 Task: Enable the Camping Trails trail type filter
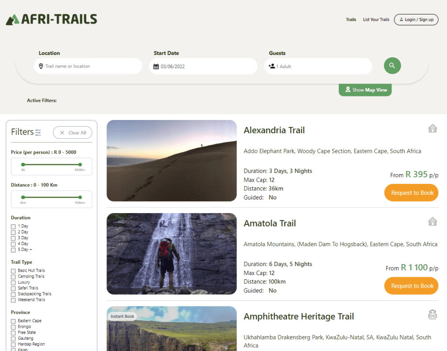[13, 276]
